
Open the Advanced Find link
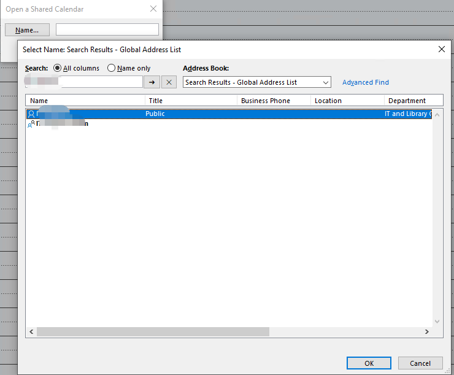(x=365, y=82)
